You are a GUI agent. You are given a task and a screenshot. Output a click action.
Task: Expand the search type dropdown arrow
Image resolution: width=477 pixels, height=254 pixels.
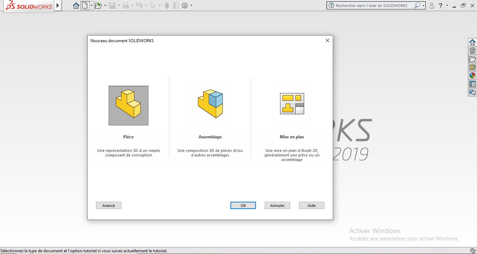coord(423,6)
